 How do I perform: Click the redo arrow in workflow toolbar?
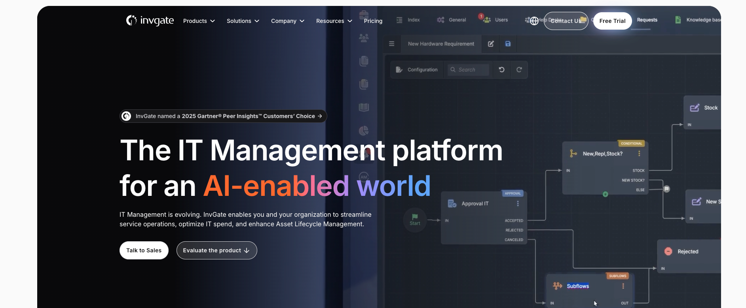click(519, 69)
